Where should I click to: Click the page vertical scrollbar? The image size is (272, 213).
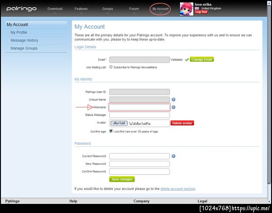tap(269, 94)
